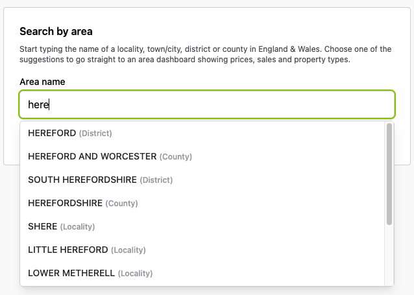
Task: Click the suggestions list scrollbar thumb
Action: [x=389, y=174]
